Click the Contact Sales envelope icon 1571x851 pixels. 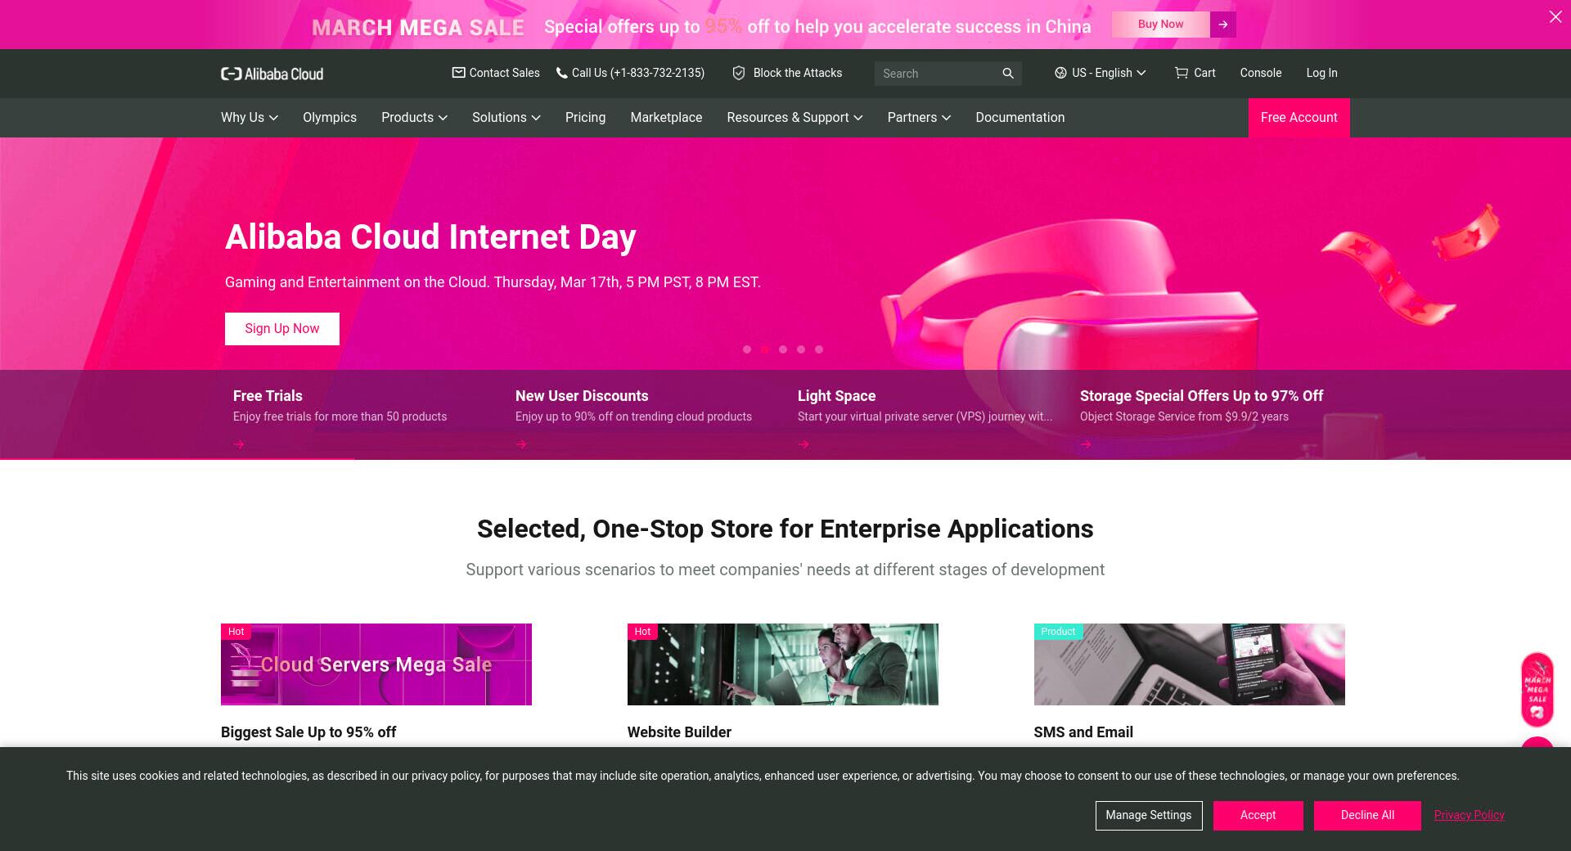click(x=458, y=73)
